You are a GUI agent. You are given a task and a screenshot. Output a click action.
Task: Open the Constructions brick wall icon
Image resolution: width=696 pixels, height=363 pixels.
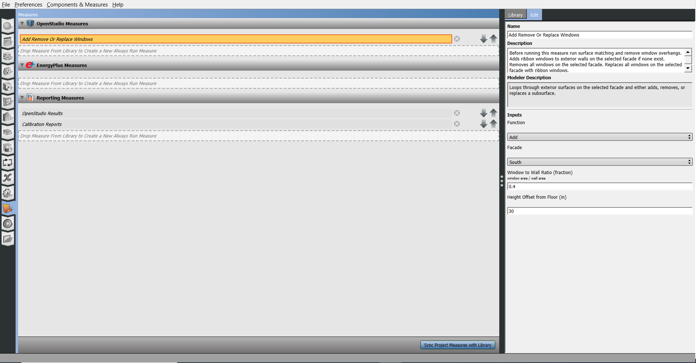coord(8,56)
